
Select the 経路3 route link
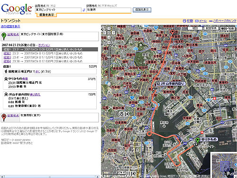7,57
